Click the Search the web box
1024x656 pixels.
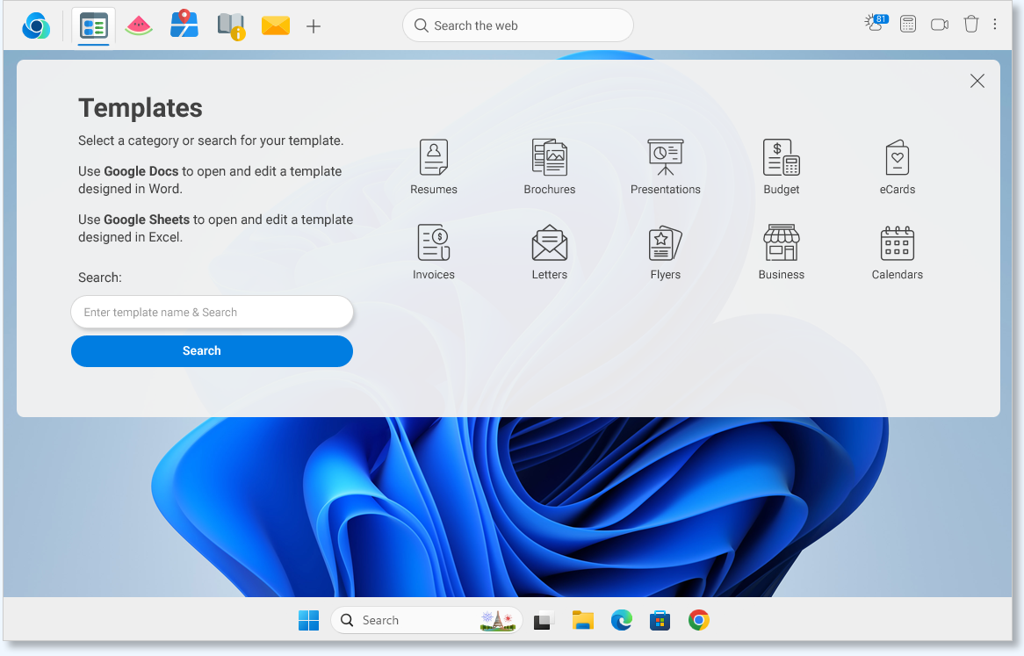pos(518,25)
